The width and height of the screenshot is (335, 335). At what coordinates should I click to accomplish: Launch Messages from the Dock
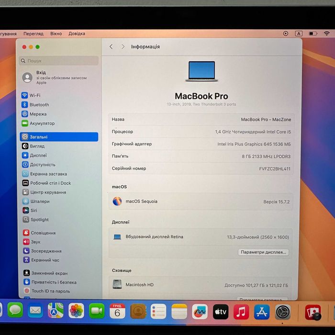point(15,310)
